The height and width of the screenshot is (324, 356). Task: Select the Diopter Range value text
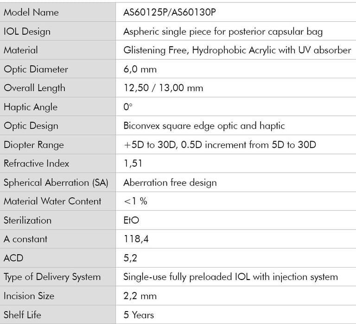coord(219,145)
